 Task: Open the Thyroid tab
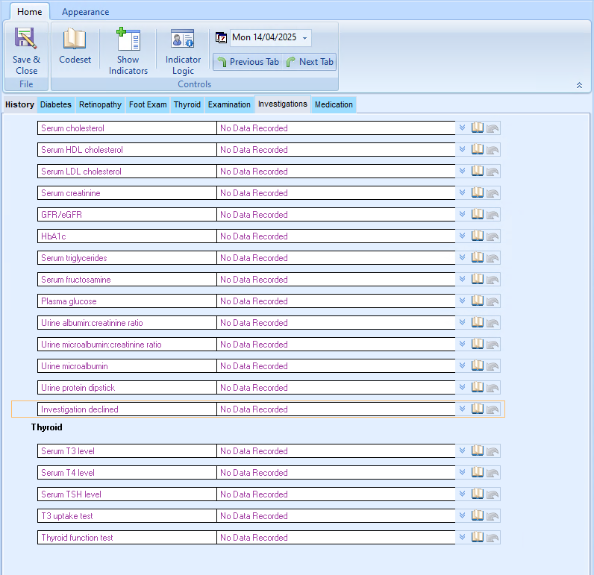pos(187,104)
